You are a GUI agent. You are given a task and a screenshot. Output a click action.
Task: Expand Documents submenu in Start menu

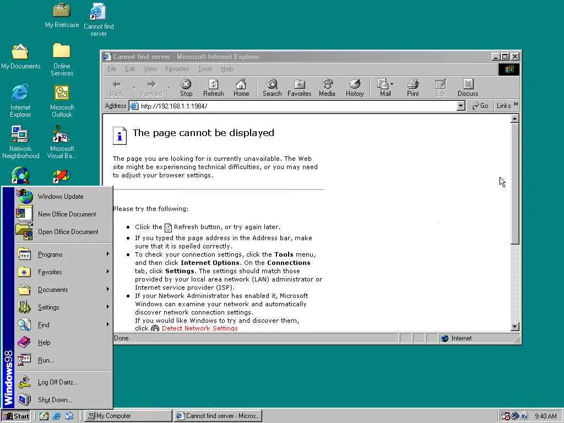[x=63, y=290]
